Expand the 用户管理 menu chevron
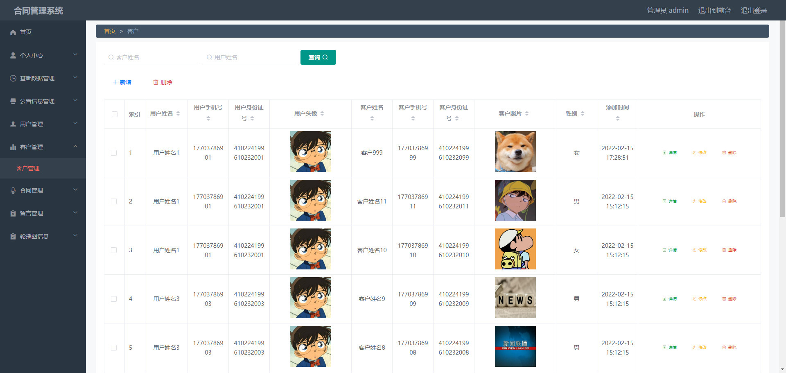The width and height of the screenshot is (786, 373). coord(75,124)
